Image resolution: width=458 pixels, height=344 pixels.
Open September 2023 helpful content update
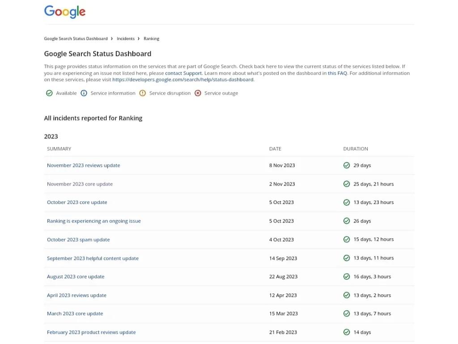point(93,258)
